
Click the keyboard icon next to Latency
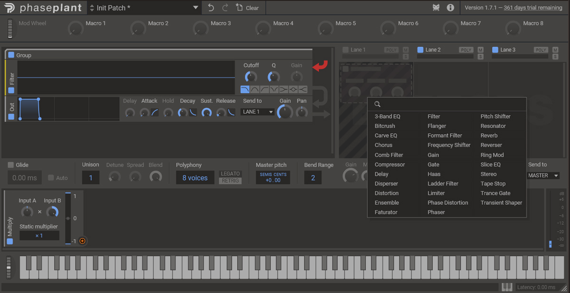(x=507, y=287)
